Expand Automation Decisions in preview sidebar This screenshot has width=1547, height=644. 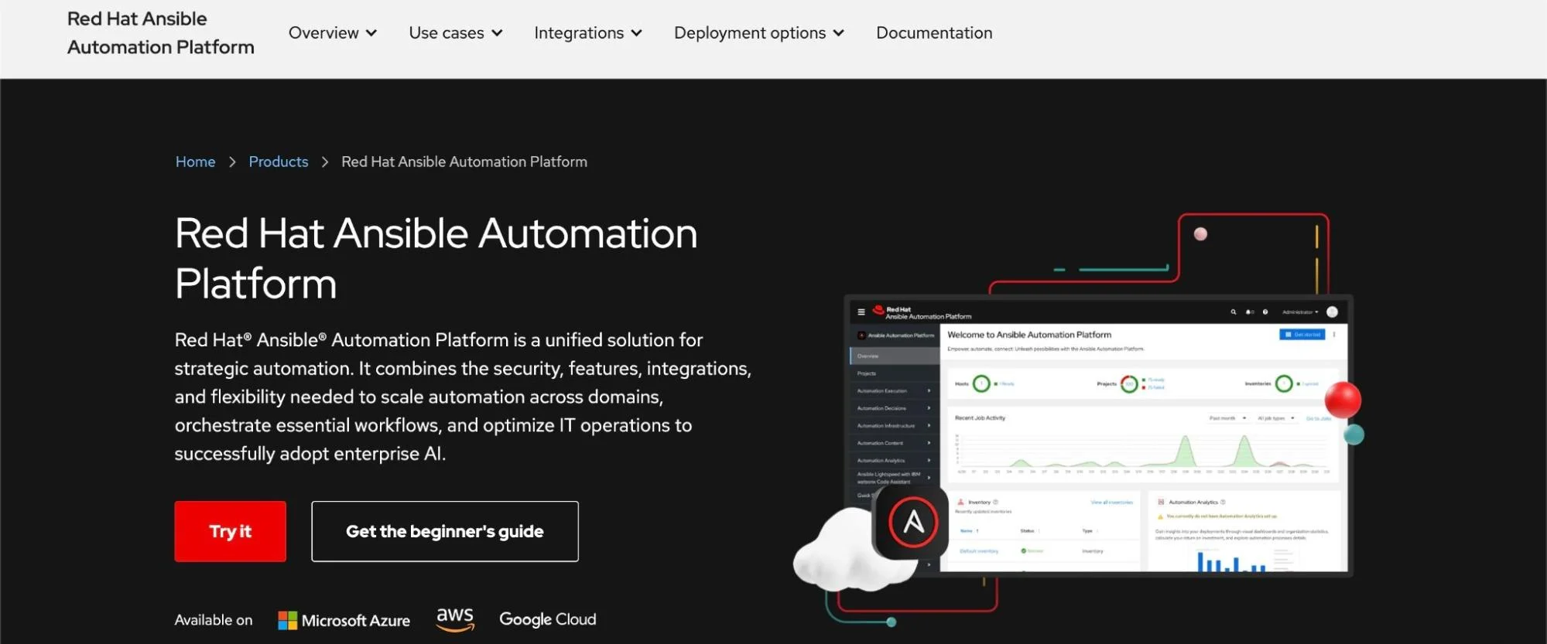(895, 408)
